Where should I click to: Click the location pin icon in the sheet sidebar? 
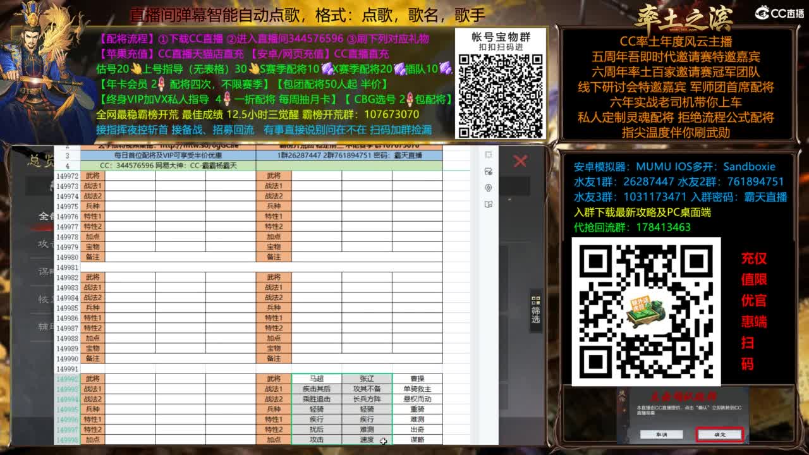(x=487, y=186)
